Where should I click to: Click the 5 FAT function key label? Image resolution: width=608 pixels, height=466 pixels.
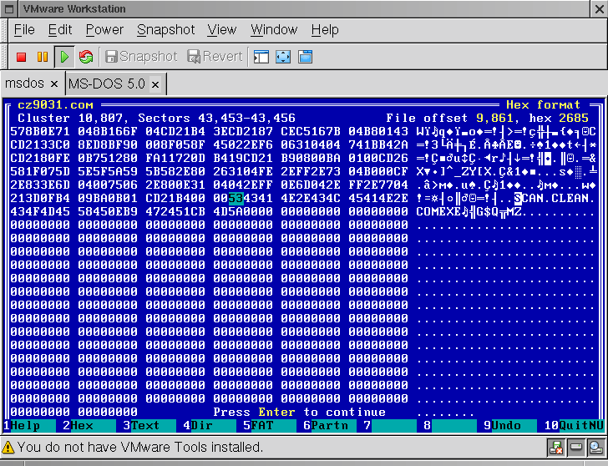[269, 426]
